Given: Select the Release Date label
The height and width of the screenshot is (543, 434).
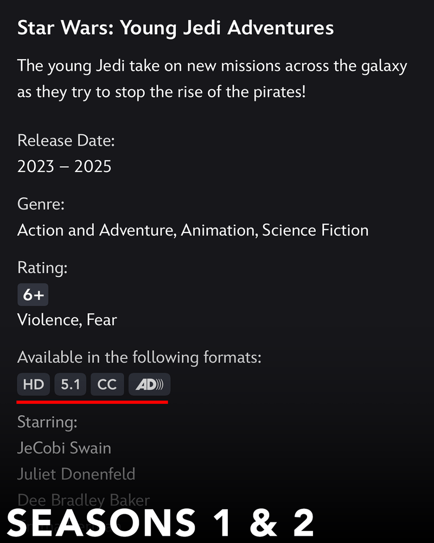Looking at the screenshot, I should [x=66, y=141].
